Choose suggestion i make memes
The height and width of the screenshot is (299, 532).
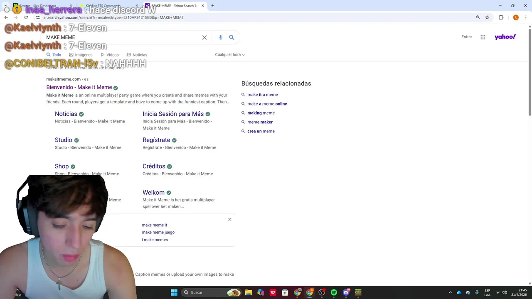pyautogui.click(x=155, y=240)
